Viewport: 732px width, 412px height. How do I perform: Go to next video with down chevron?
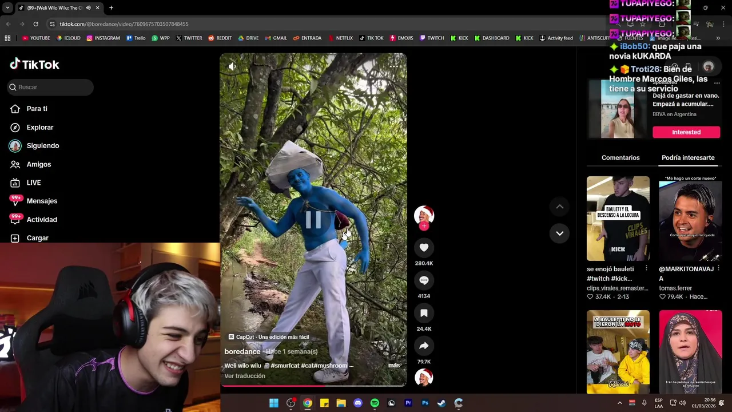pyautogui.click(x=560, y=233)
